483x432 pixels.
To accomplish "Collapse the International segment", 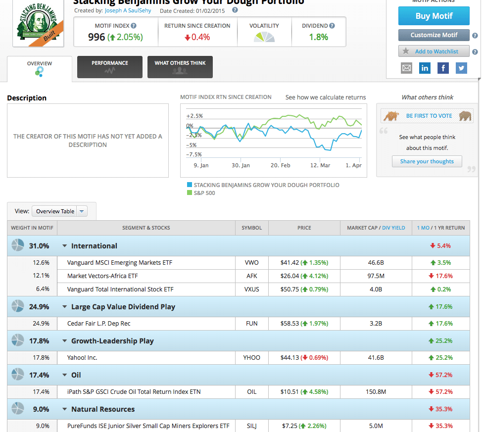I will pos(65,246).
